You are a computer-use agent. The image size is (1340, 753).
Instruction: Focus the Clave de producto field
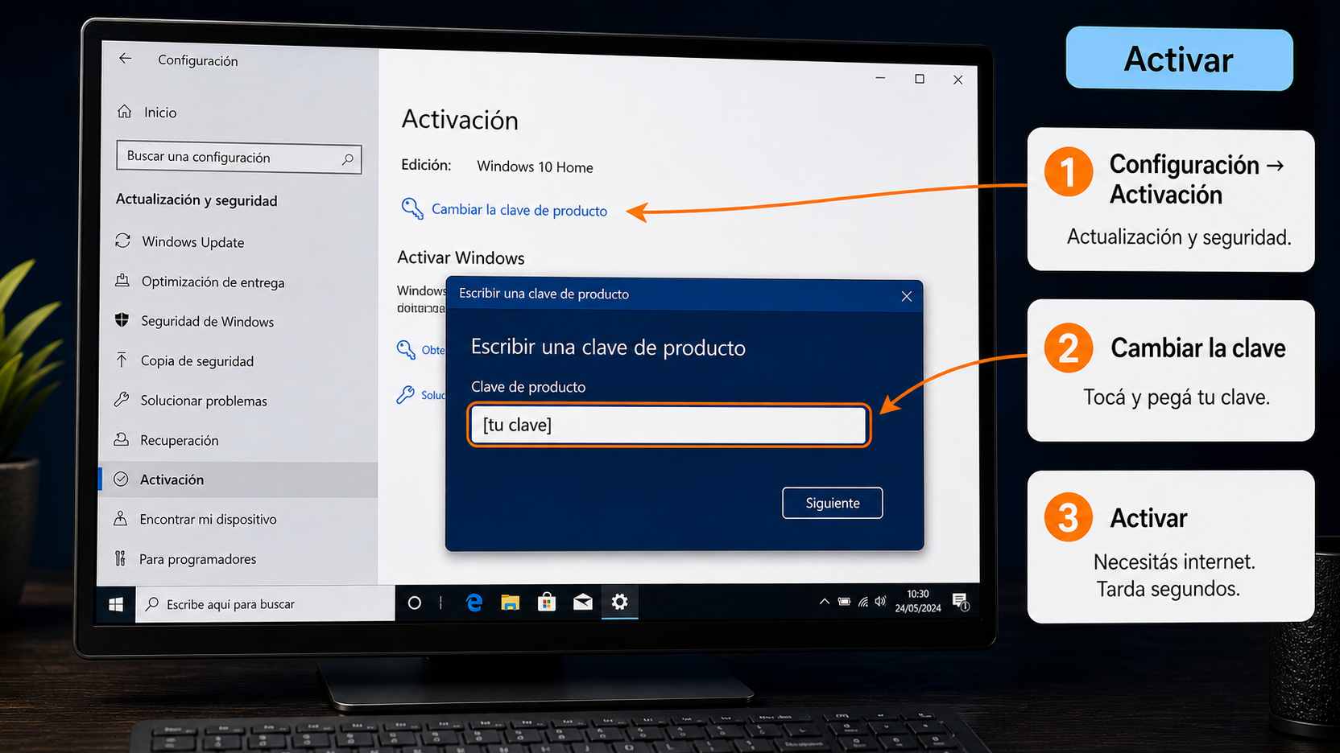coord(668,425)
